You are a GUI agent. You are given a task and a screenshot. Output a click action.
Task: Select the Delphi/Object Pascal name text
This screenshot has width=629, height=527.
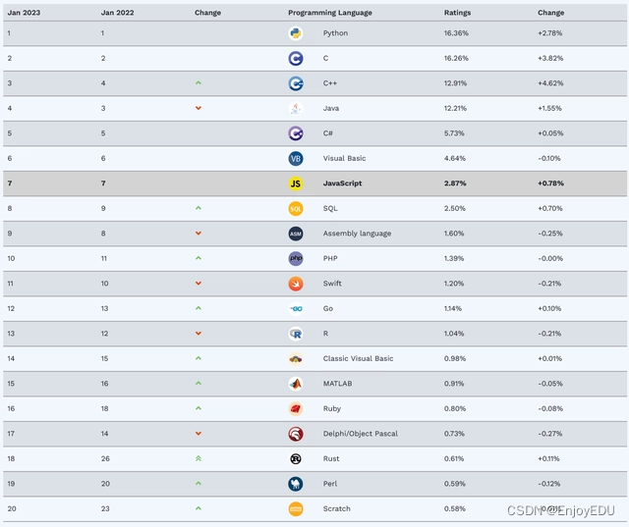[x=360, y=434]
